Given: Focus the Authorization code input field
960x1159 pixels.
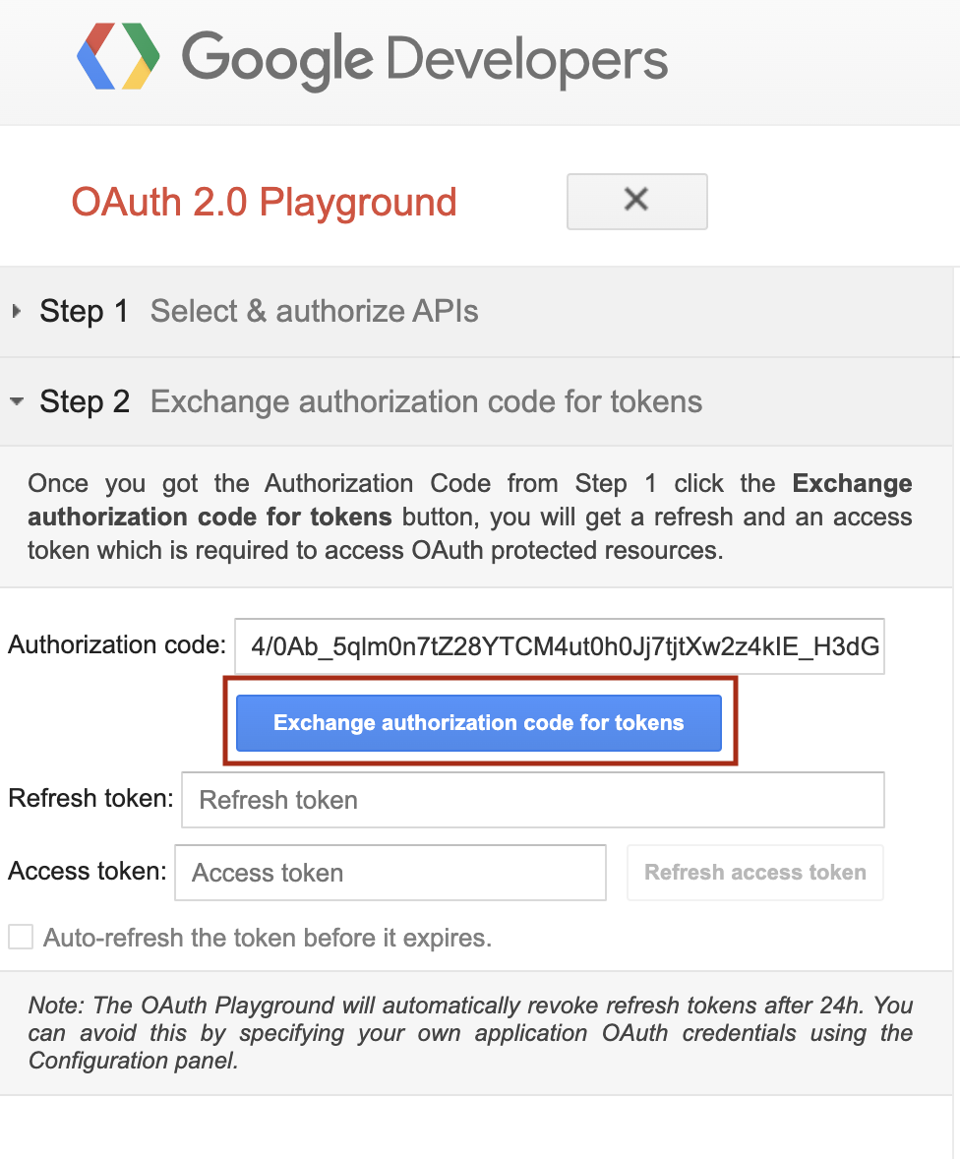Looking at the screenshot, I should [559, 646].
